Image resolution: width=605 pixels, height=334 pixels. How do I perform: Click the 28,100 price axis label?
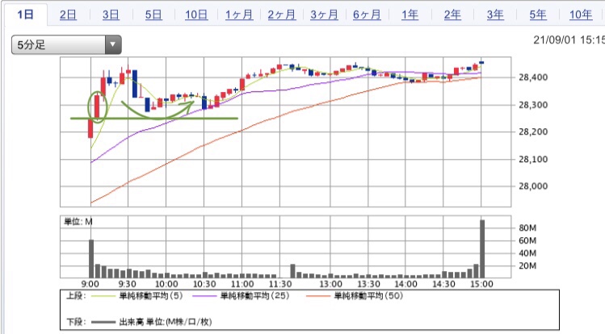pyautogui.click(x=533, y=159)
